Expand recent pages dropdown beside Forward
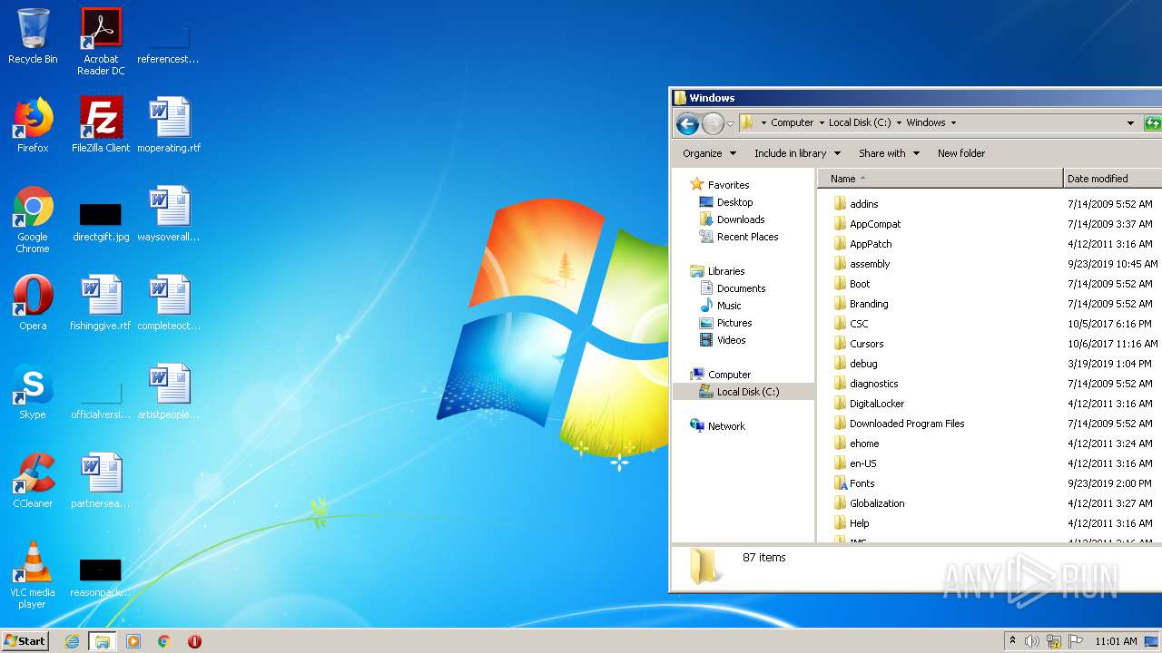Viewport: 1162px width, 653px height. (x=731, y=123)
